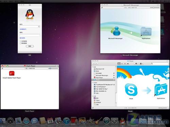Click Applications folder in Skype window

[161, 90]
